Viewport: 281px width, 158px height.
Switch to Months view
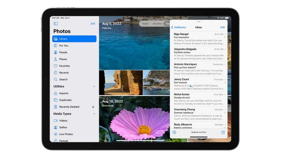157,24
